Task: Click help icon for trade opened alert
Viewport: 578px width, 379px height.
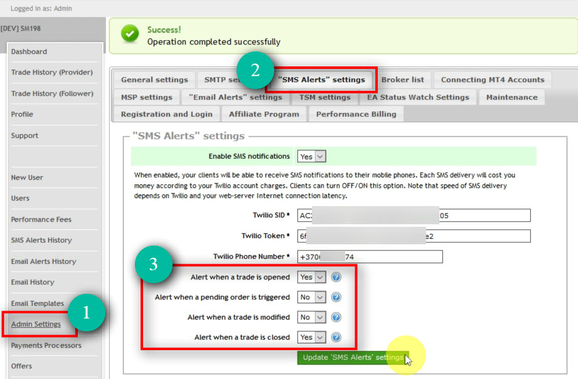Action: pyautogui.click(x=336, y=277)
